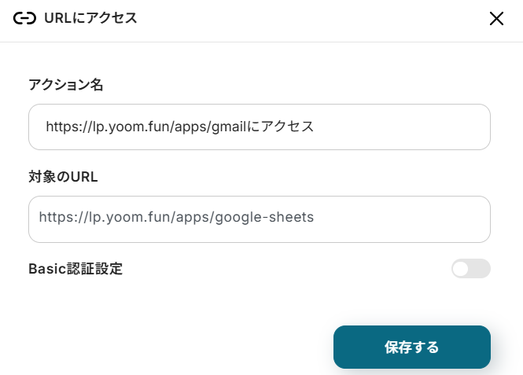The image size is (523, 375).
Task: Toggle the Basic認証設定 switch
Action: [x=470, y=269]
